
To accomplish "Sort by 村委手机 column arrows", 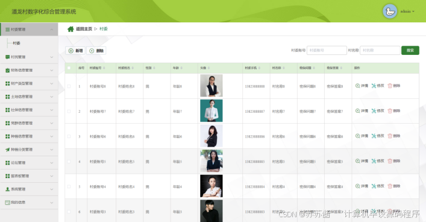I will (259, 68).
